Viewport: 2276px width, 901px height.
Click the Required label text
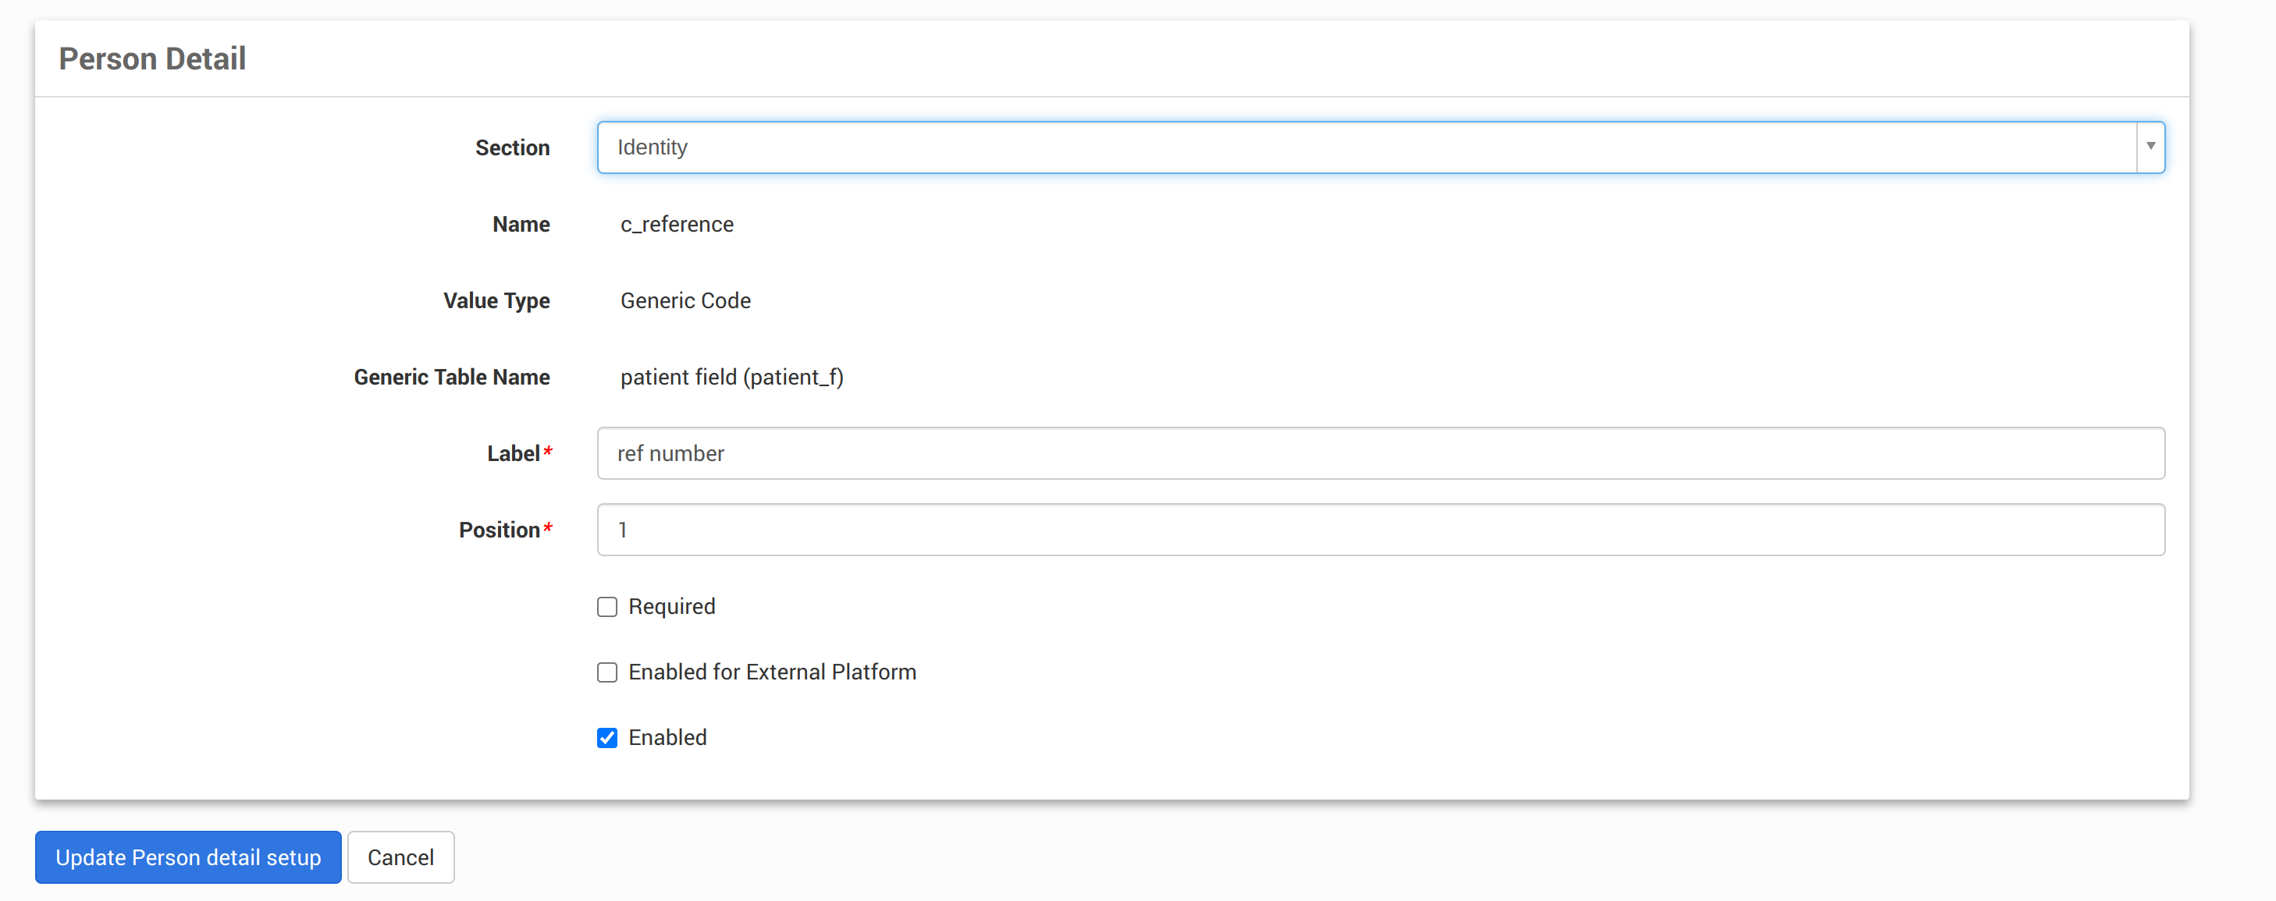(x=671, y=607)
